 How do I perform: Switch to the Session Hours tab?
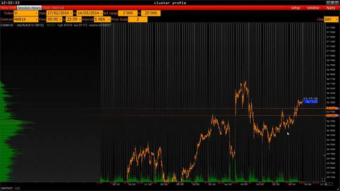[x=29, y=8]
